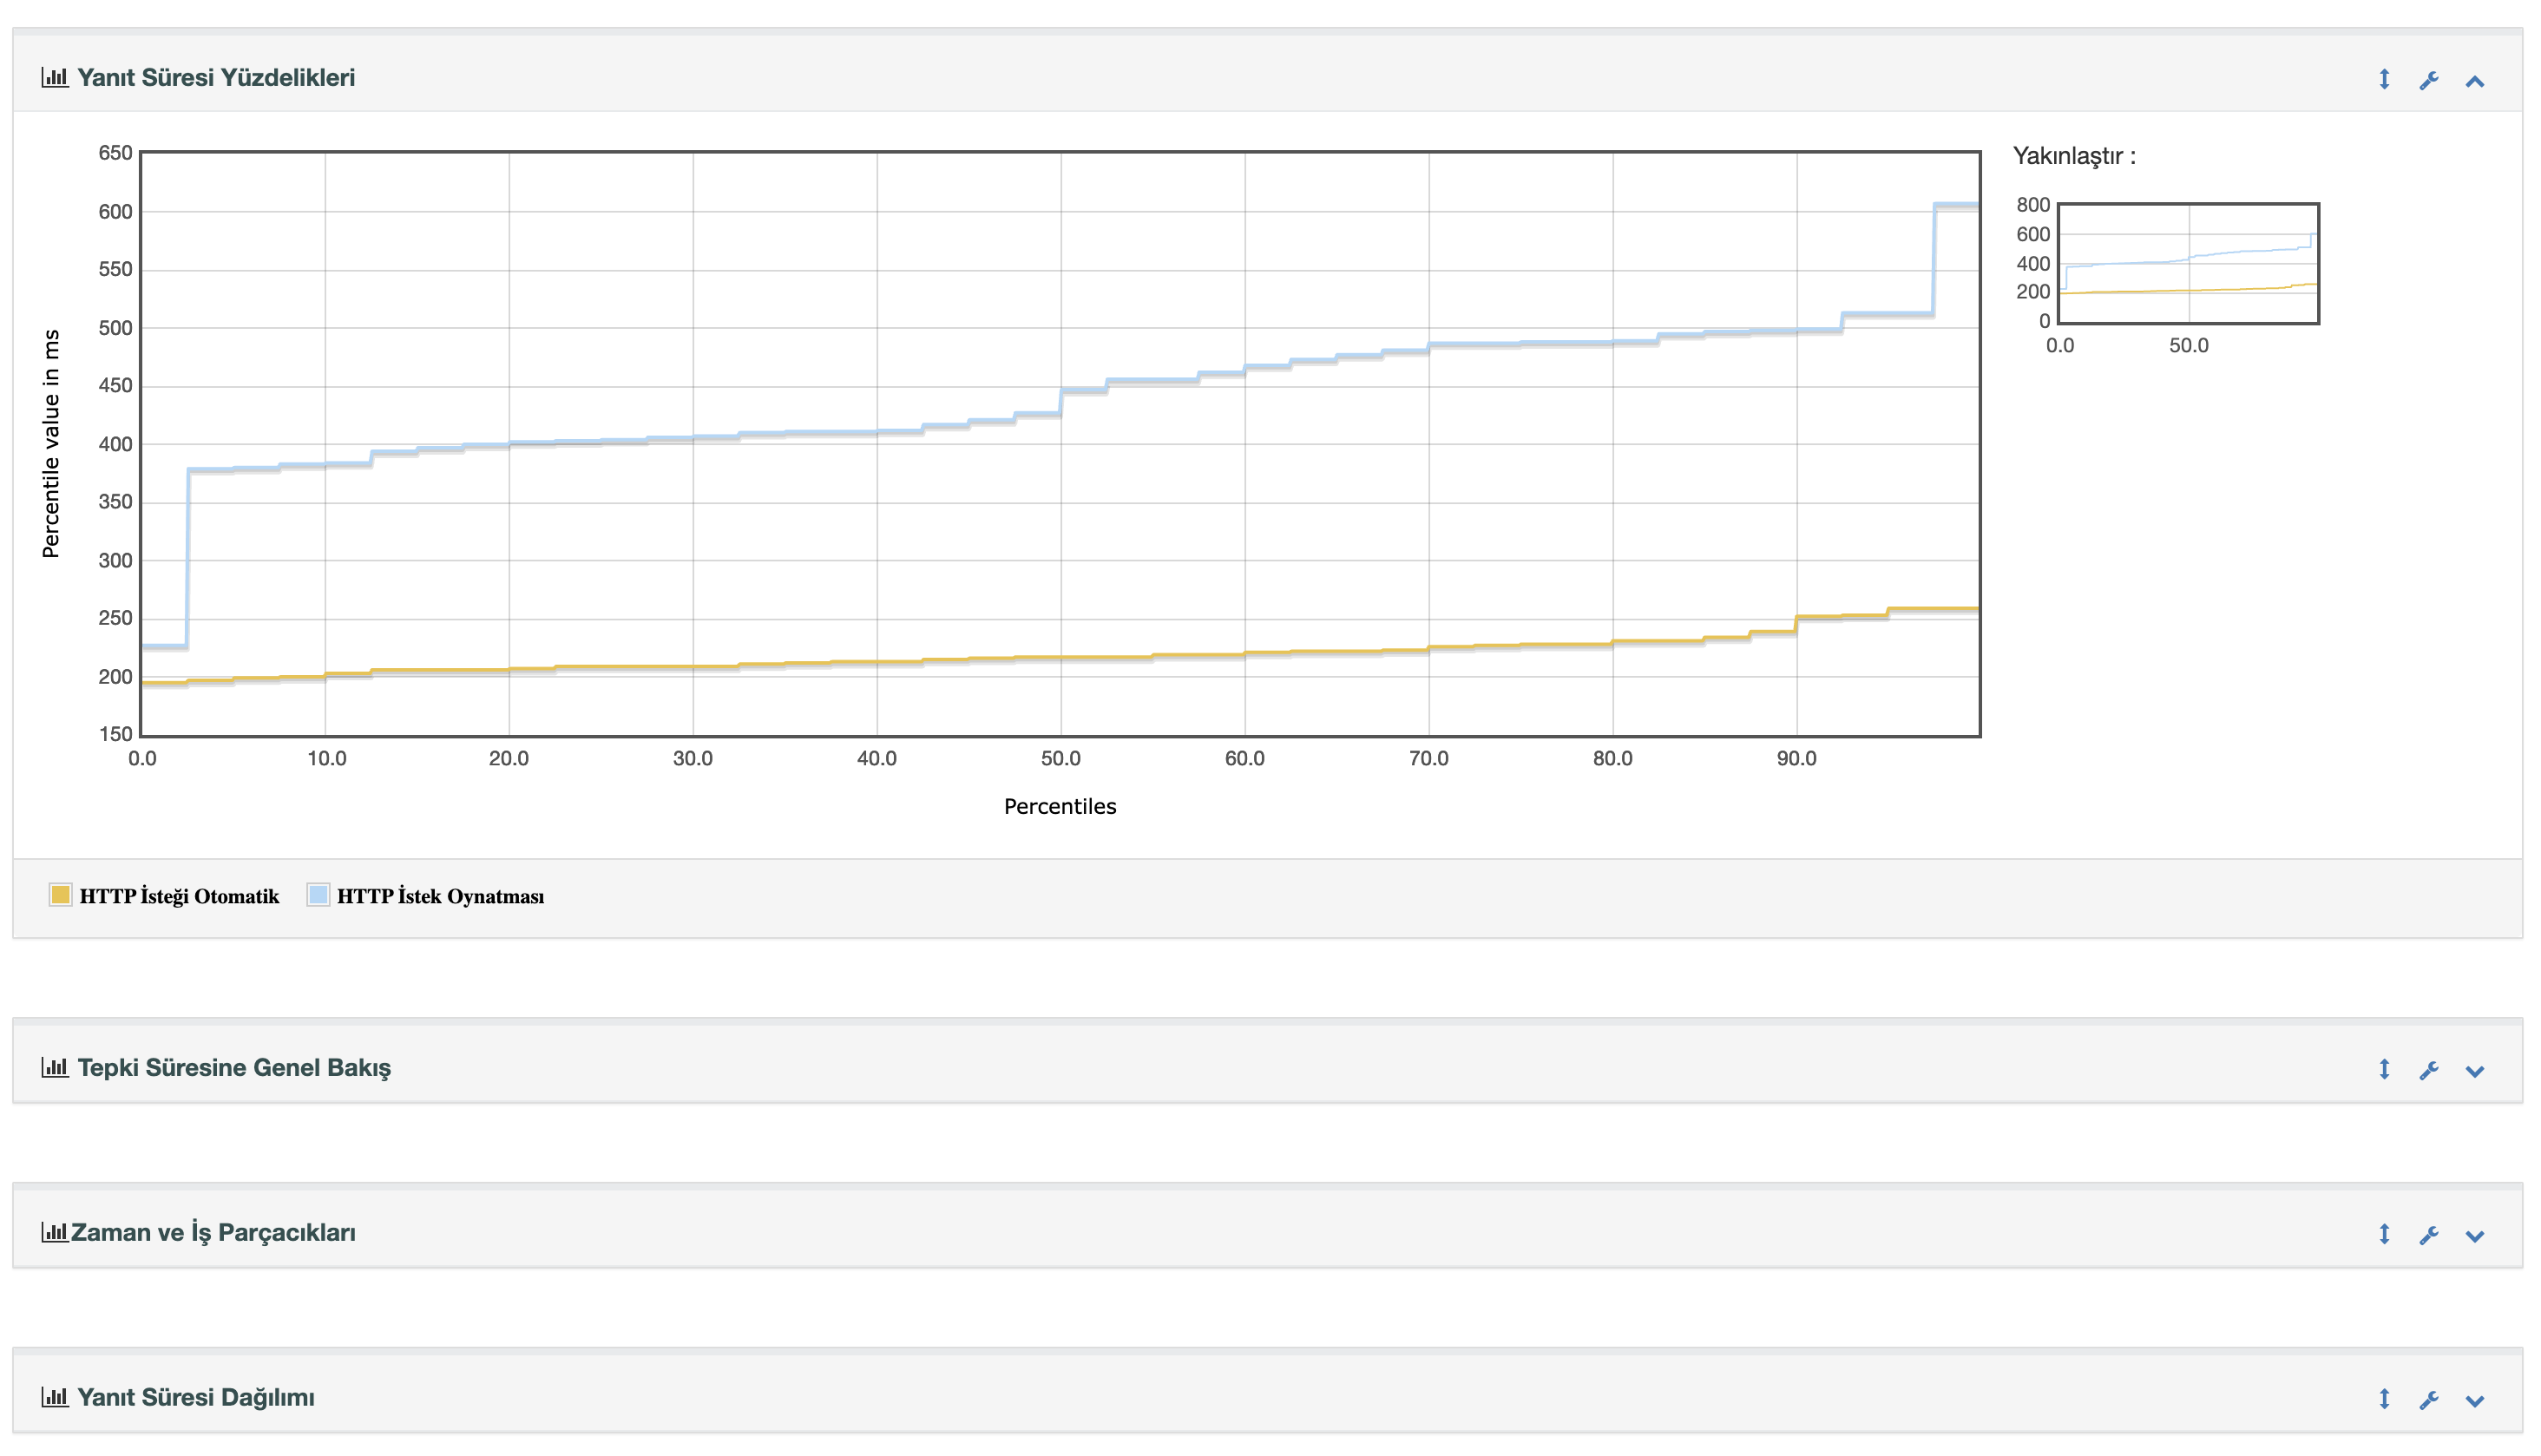The image size is (2541, 1456).
Task: Click the bar chart icon beside Zaman ve İş Parçacıkları
Action: pyautogui.click(x=55, y=1233)
